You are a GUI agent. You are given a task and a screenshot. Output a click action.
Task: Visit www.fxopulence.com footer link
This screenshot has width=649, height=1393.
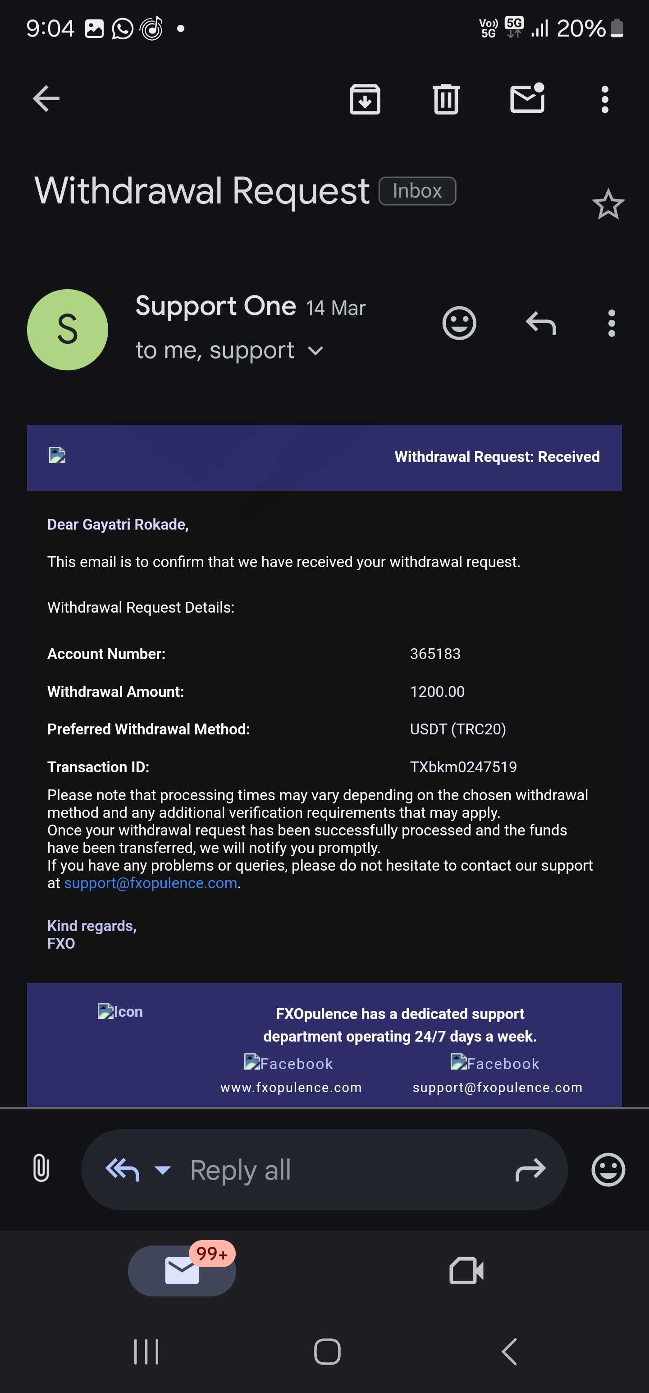[291, 1087]
